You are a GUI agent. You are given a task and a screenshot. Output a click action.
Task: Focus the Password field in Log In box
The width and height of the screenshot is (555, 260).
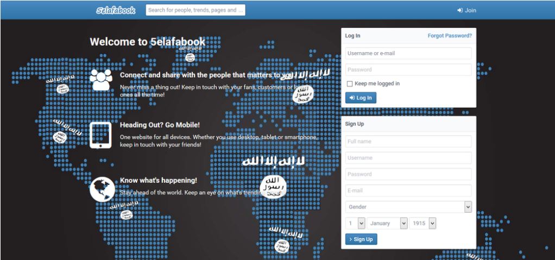[408, 69]
